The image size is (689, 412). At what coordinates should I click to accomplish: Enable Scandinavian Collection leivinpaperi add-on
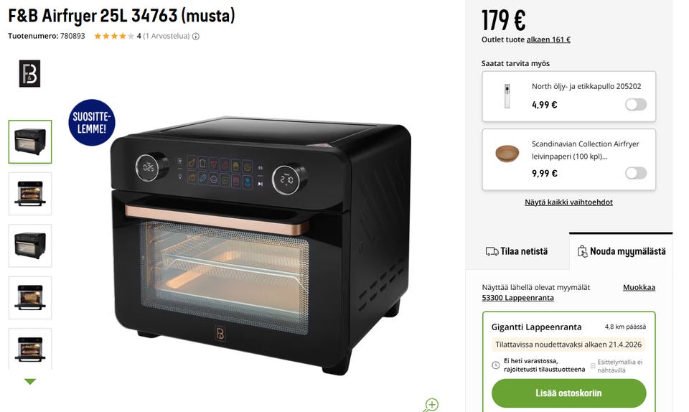636,173
